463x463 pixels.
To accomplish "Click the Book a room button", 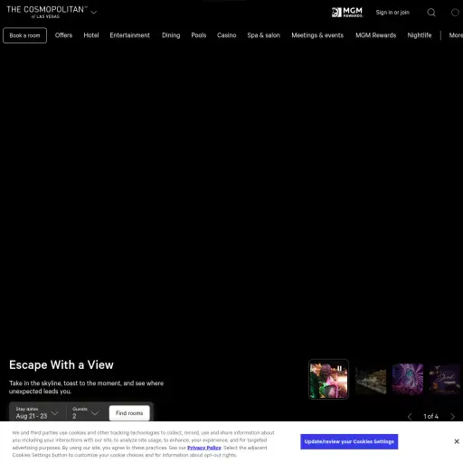I will tap(24, 35).
